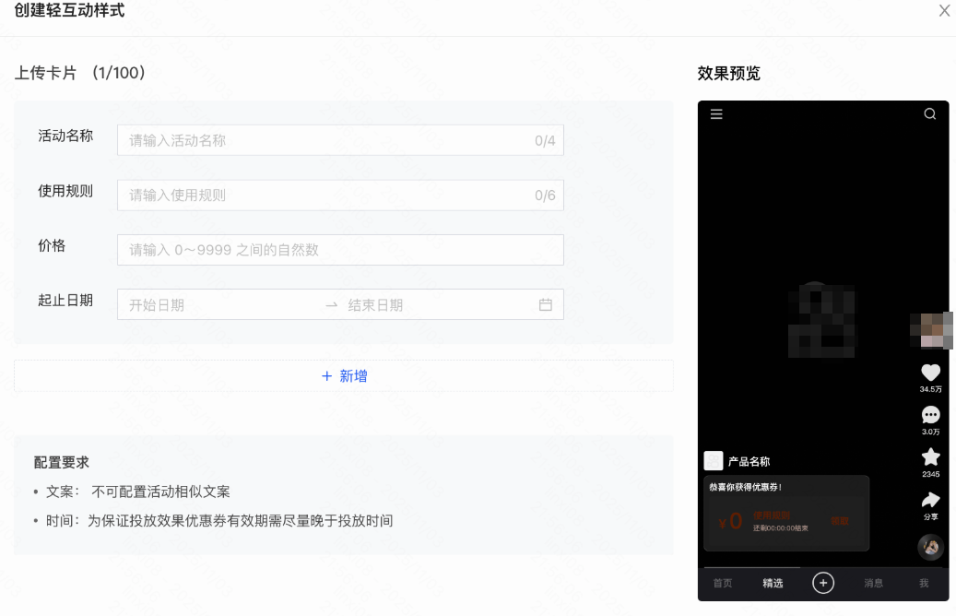Viewport: 956px width, 616px height.
Task: Click the 使用规则 text on the coupon
Action: pyautogui.click(x=772, y=515)
